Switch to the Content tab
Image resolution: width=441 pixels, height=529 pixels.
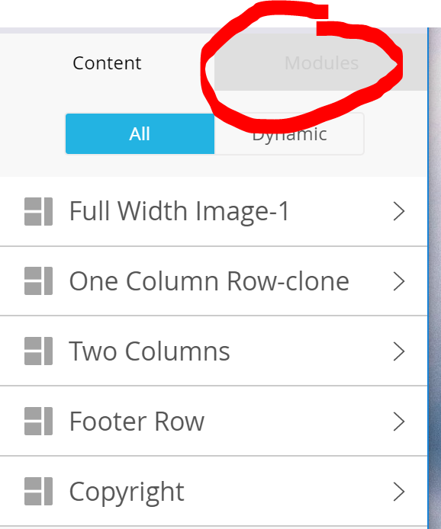point(107,63)
